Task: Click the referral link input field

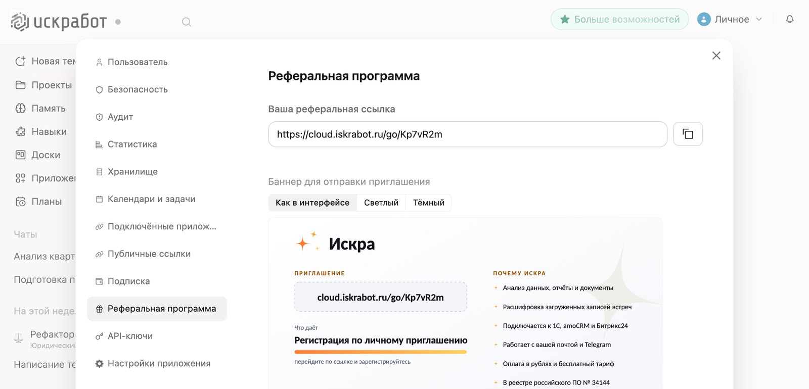Action: (x=468, y=134)
